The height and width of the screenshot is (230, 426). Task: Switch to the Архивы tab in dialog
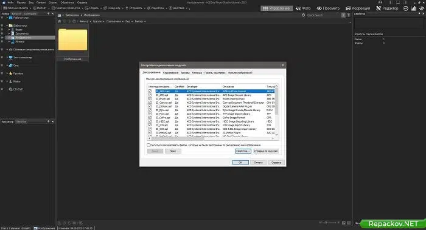click(185, 73)
